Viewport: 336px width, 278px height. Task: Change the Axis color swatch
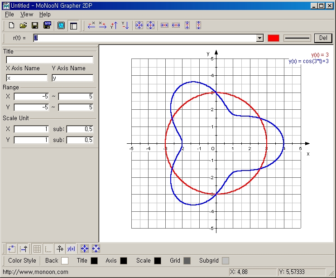click(124, 261)
